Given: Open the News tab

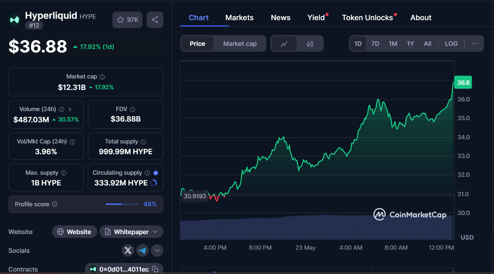Looking at the screenshot, I should pyautogui.click(x=281, y=18).
